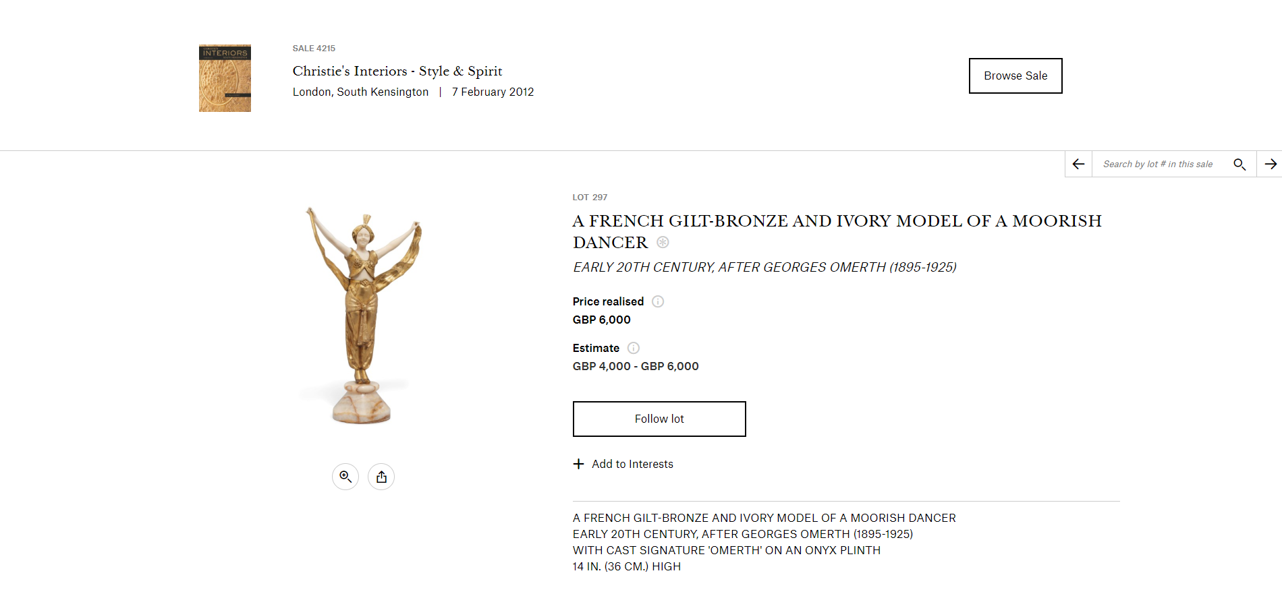Click the 7 February 2012 sale date

coord(493,92)
